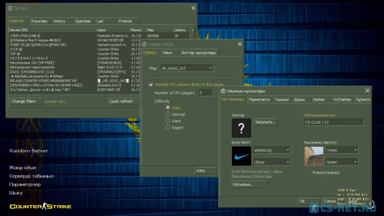The height and width of the screenshot is (216, 384).
Task: Click the Number of CPU players field
Action: [x=206, y=93]
